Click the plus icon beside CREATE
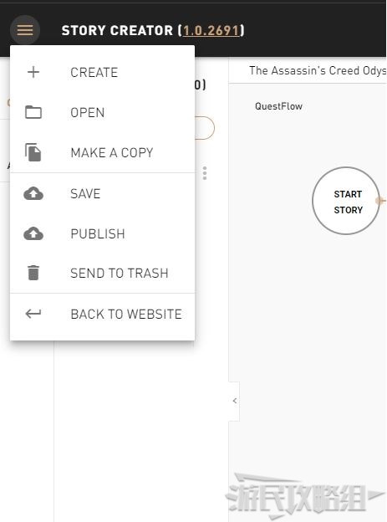The height and width of the screenshot is (522, 387). [x=33, y=72]
